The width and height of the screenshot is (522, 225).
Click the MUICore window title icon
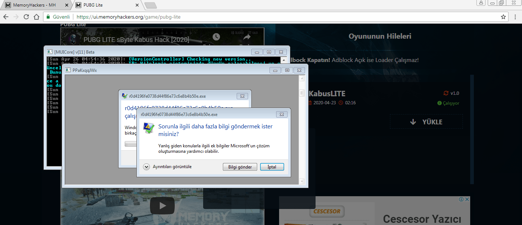click(x=50, y=52)
